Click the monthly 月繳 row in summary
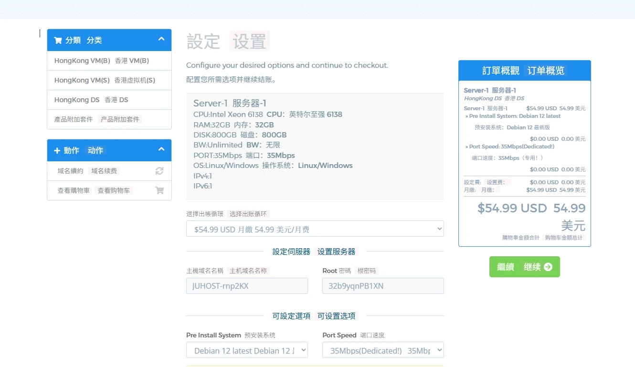Screen dimensions: 635x367 coord(525,190)
